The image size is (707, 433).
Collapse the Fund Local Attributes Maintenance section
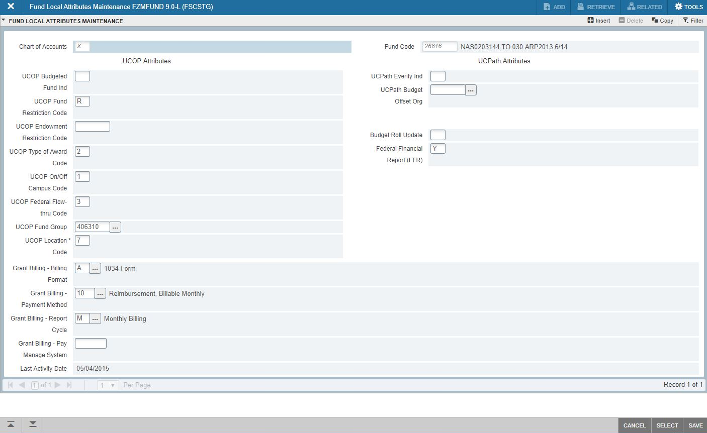tap(4, 21)
